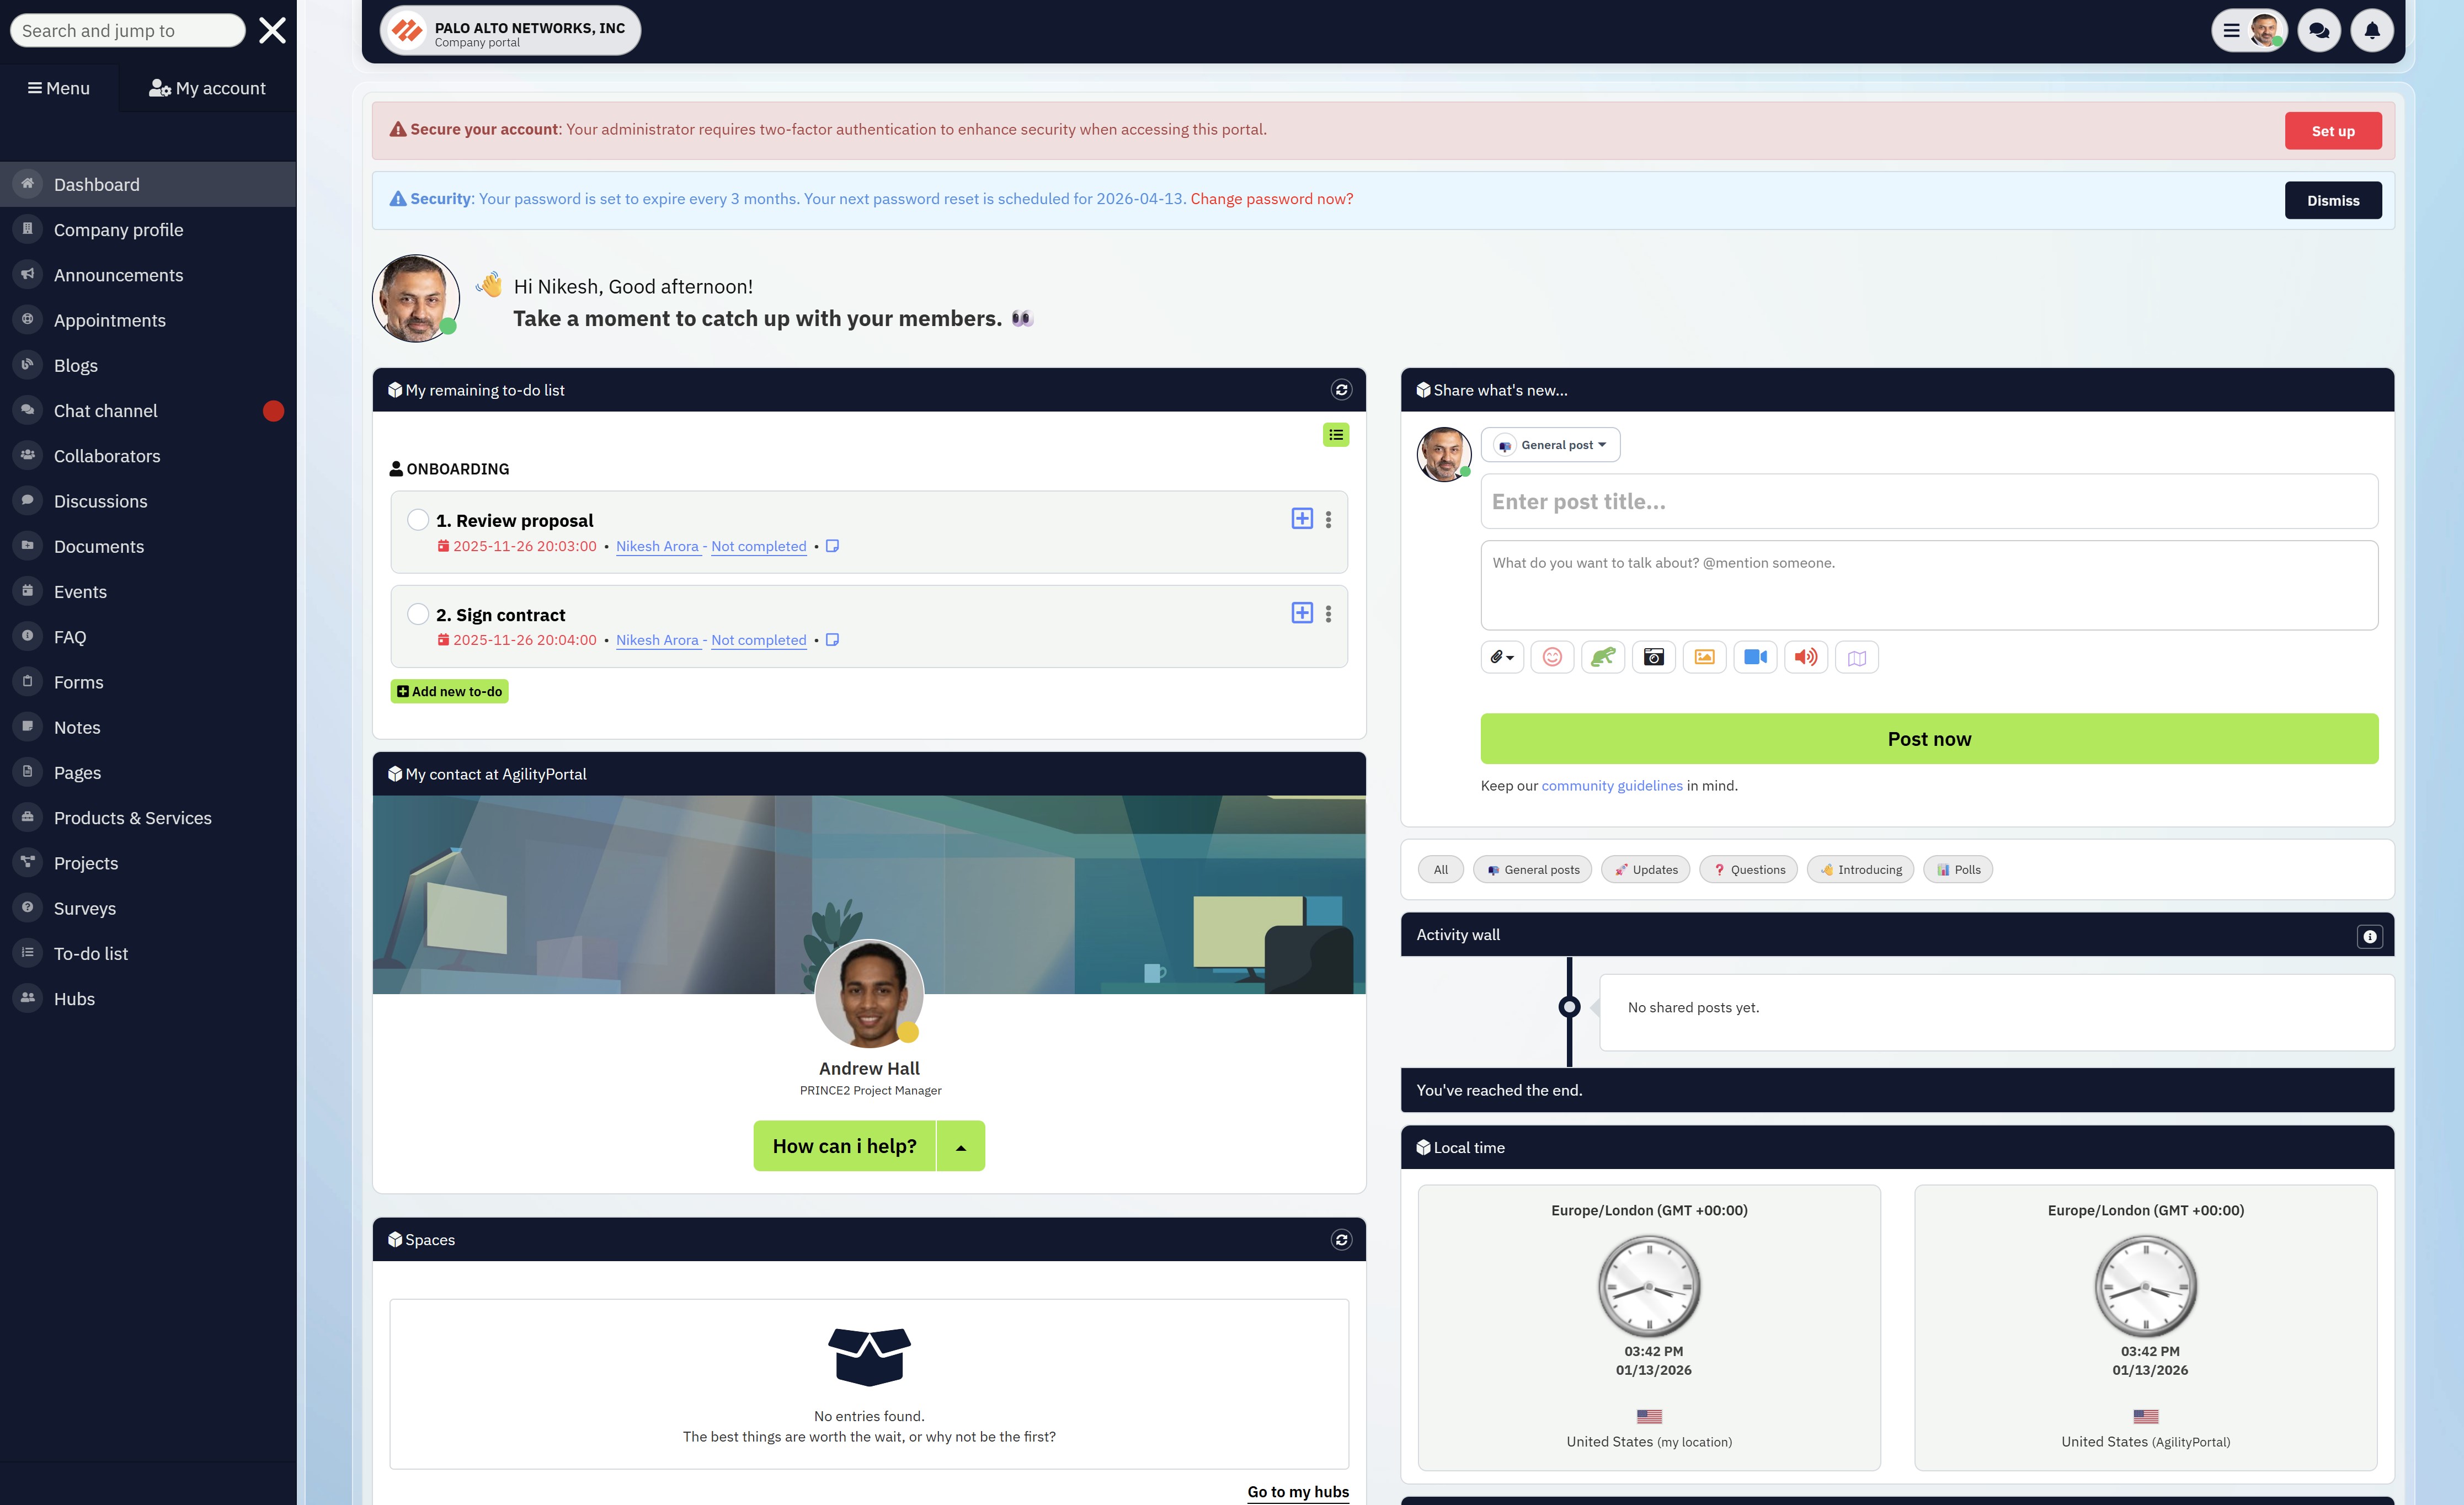This screenshot has height=1505, width=2464.
Task: Open messages via the chat bubbles icon
Action: (x=2318, y=30)
